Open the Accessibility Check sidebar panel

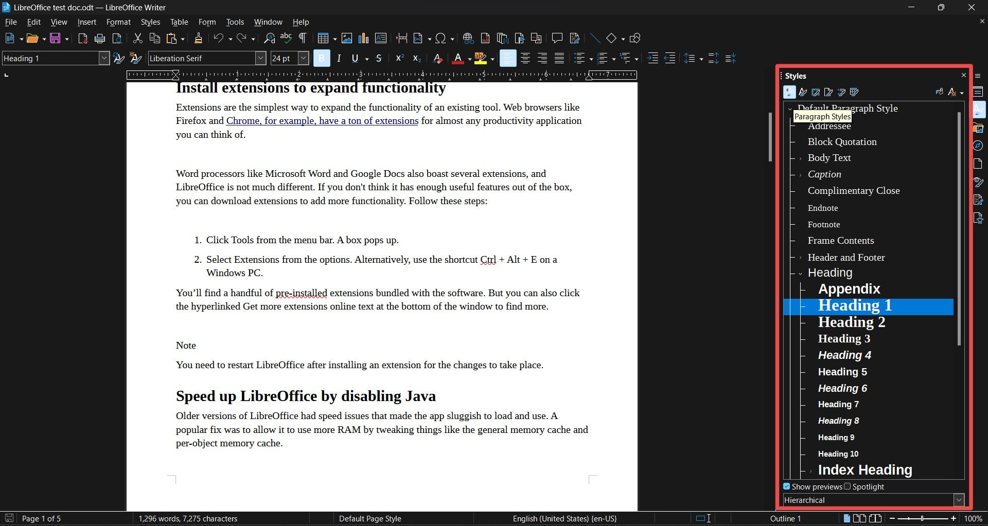978,218
